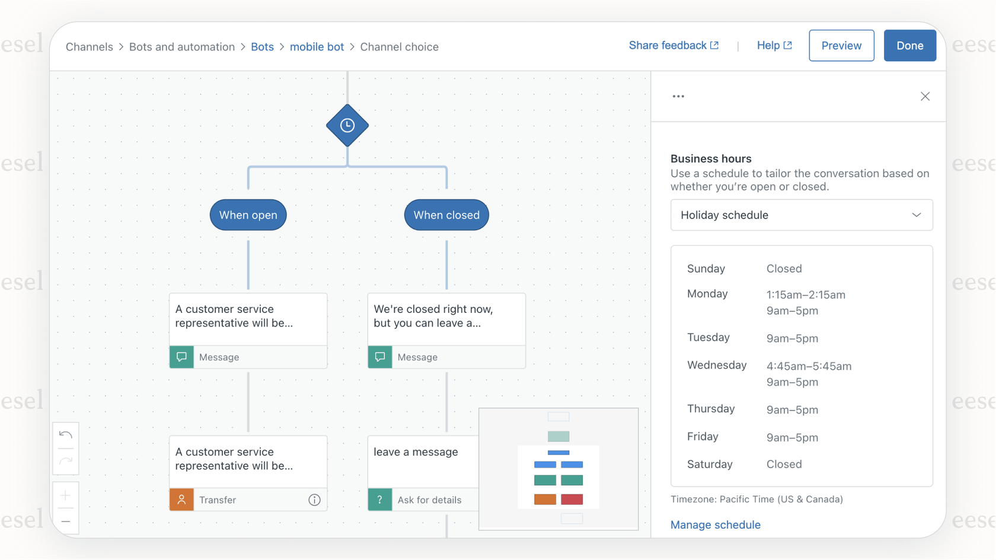Click the Message icon under the open branch

181,357
